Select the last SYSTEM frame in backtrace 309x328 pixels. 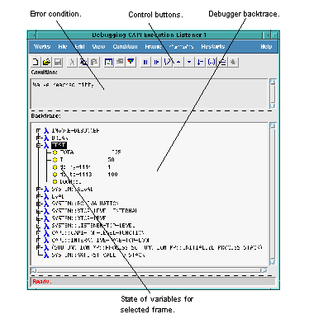(x=97, y=255)
